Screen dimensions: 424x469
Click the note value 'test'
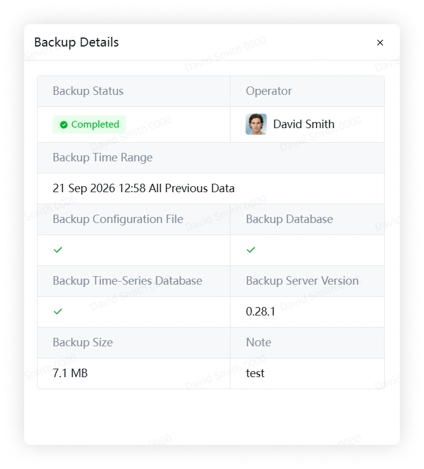[x=255, y=374]
